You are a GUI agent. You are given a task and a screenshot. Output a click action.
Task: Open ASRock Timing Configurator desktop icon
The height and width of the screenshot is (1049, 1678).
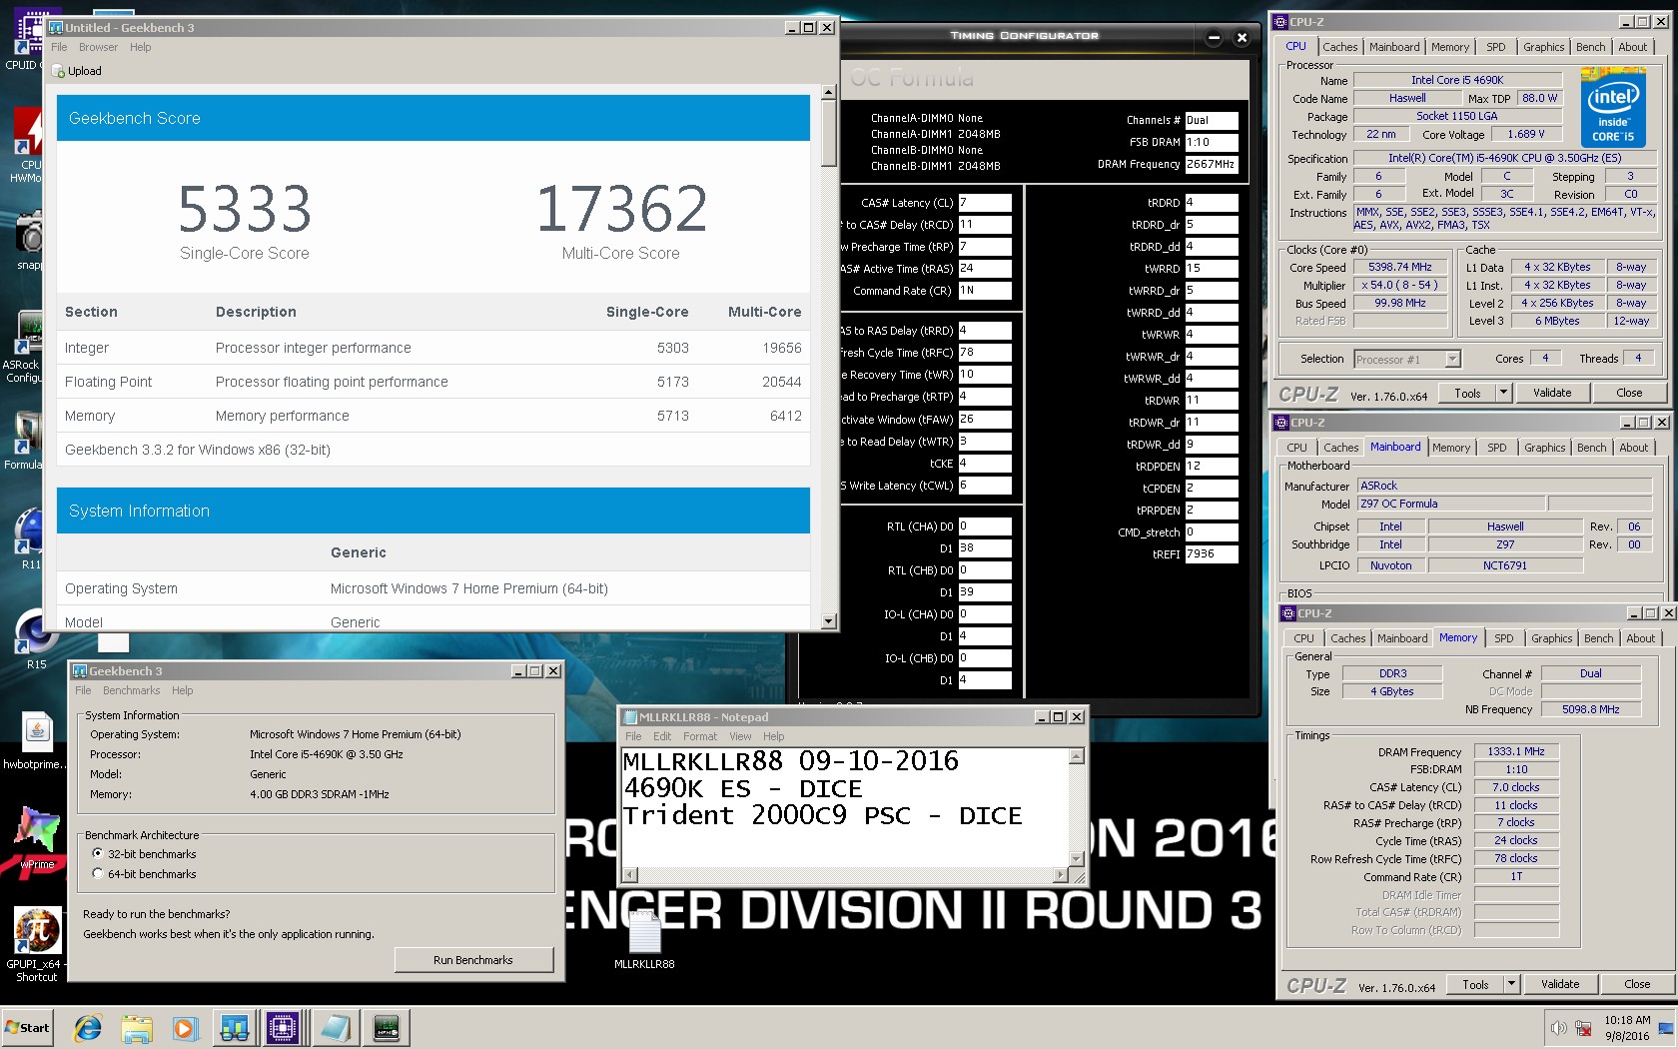coord(28,347)
